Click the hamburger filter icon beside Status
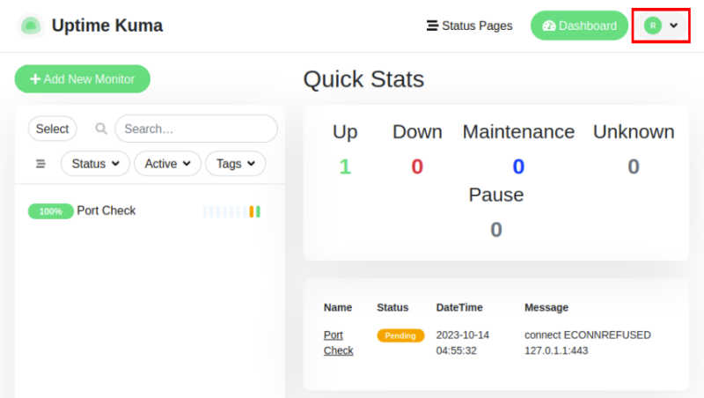The height and width of the screenshot is (398, 704). click(x=40, y=164)
